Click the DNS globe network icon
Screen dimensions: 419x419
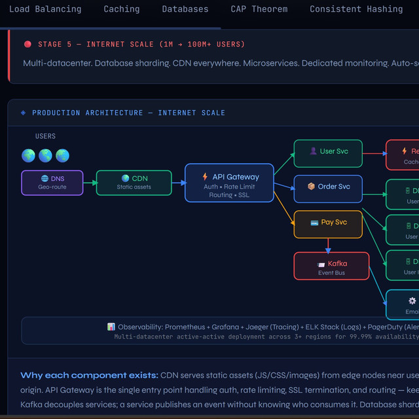45,178
